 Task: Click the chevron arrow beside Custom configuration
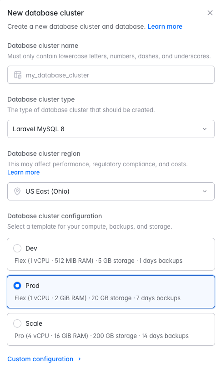point(80,359)
